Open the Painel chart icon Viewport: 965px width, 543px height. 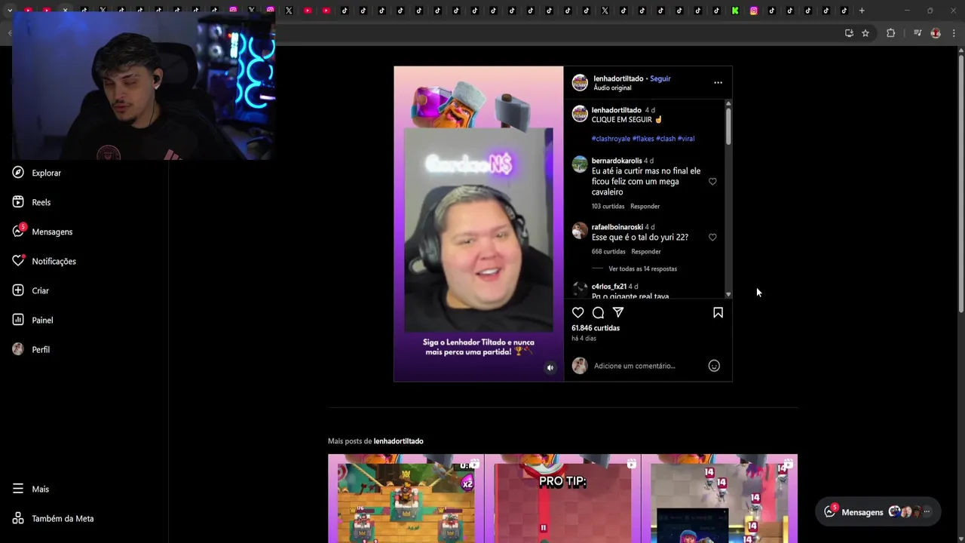click(x=18, y=320)
